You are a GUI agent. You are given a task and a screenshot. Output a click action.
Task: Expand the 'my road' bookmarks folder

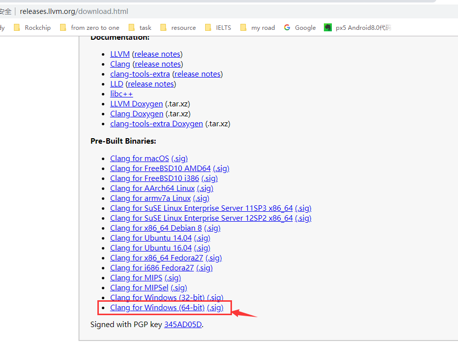point(243,27)
